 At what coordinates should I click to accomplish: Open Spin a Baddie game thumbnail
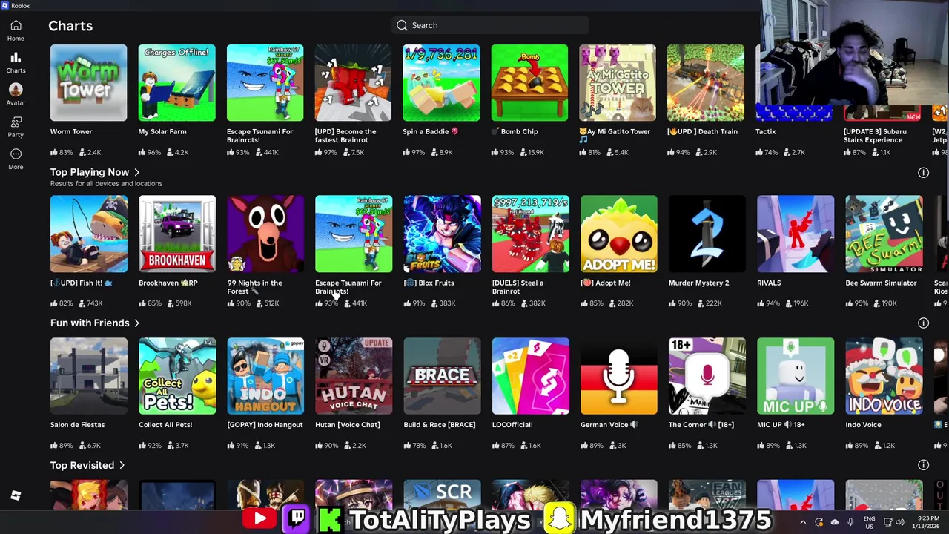[441, 83]
